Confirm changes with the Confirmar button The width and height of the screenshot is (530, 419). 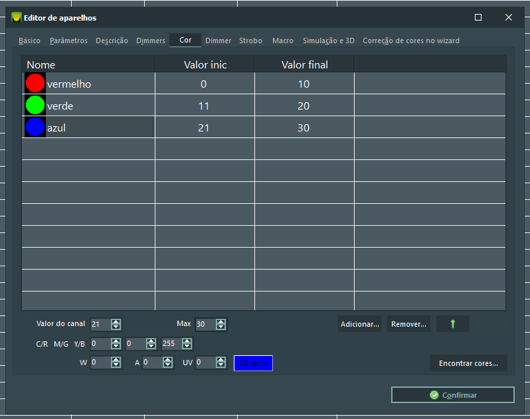[x=452, y=395]
